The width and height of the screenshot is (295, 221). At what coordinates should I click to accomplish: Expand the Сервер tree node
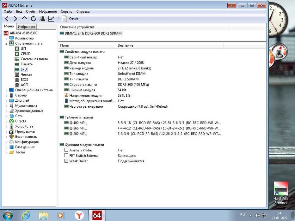pos(6,95)
